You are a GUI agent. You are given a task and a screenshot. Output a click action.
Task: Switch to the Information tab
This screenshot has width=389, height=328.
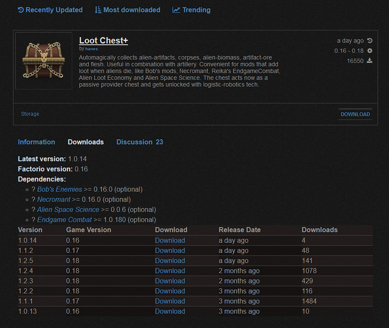click(x=36, y=142)
